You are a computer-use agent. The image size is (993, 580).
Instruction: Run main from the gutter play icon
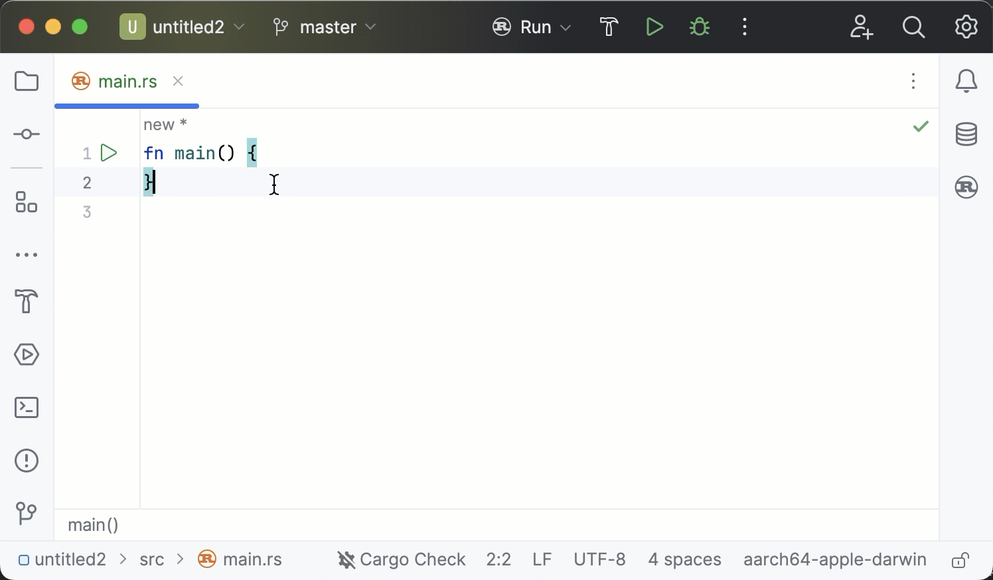click(x=109, y=153)
